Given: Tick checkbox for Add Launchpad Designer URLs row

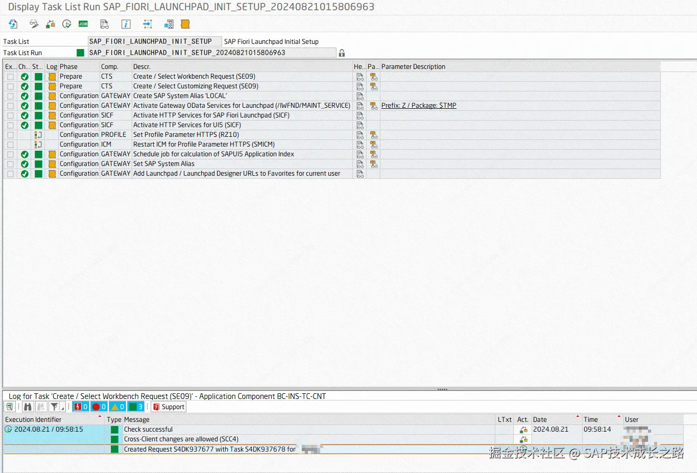Looking at the screenshot, I should [x=10, y=174].
